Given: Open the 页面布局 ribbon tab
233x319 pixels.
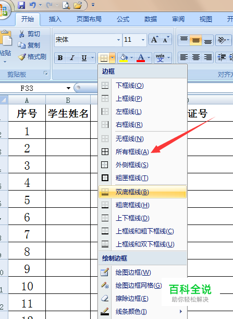Looking at the screenshot, I should click(x=89, y=19).
